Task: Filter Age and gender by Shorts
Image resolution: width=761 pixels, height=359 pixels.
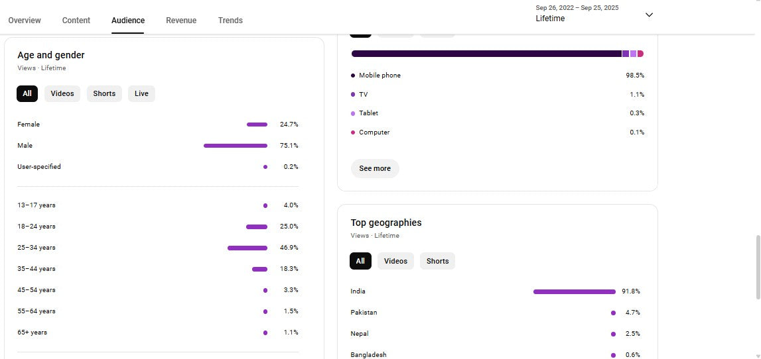Action: click(104, 93)
